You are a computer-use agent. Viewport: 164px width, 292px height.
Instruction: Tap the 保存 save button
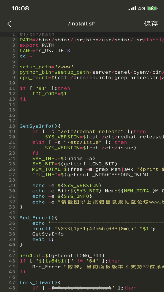tap(151, 24)
